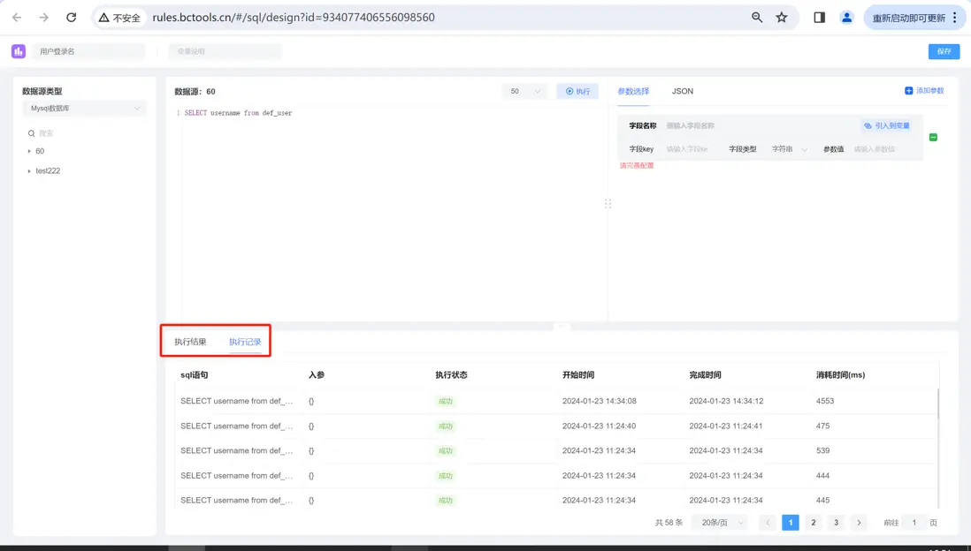Click the bookmark star icon
Image resolution: width=971 pixels, height=551 pixels.
click(x=782, y=18)
